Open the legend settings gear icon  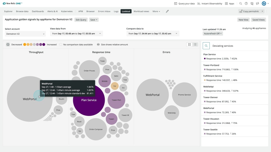coord(8,44)
